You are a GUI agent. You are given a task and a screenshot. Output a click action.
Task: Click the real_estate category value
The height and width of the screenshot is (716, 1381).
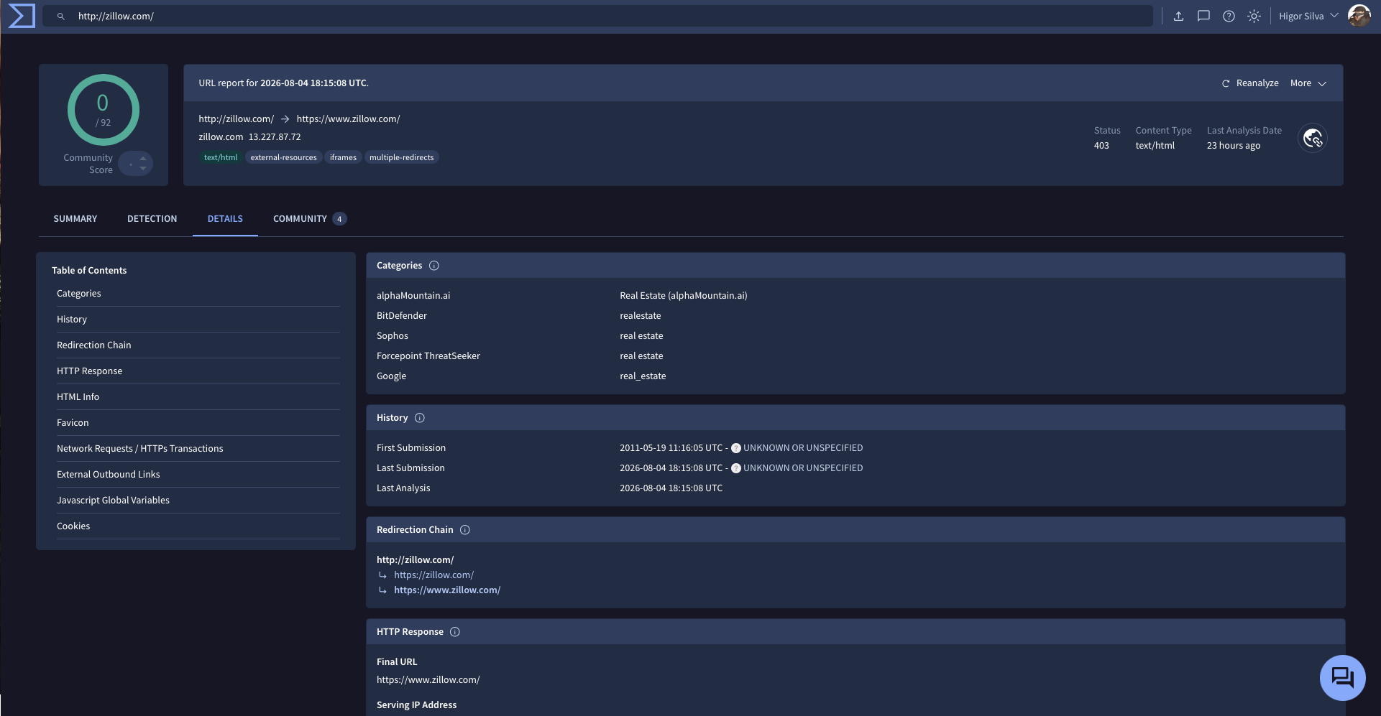click(x=643, y=376)
